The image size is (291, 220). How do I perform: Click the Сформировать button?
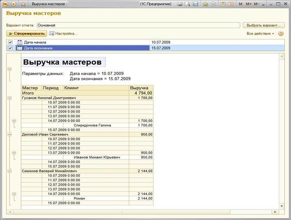click(x=27, y=34)
